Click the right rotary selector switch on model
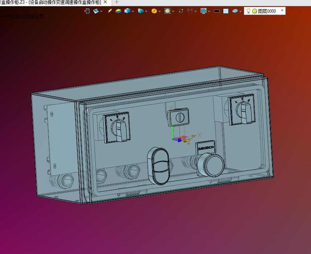Screen dimensions: 311x254 [242, 110]
